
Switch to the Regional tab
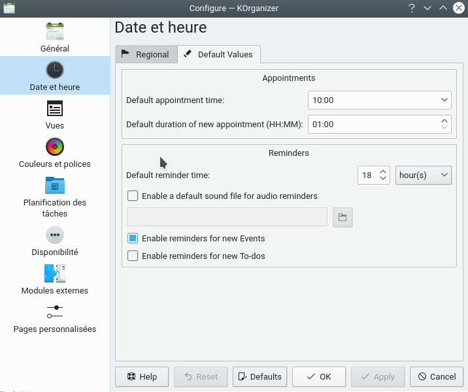point(146,55)
